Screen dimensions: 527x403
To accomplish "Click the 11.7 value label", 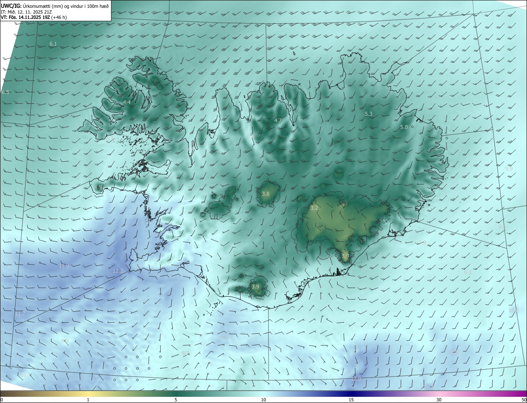I will [x=20, y=314].
